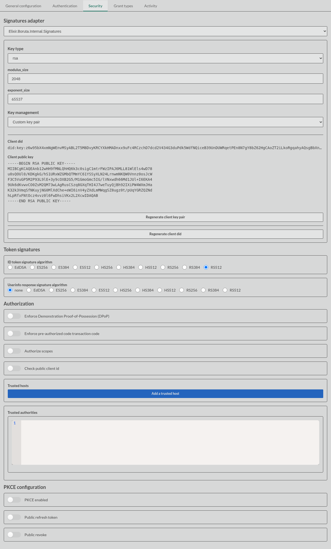Select the Security tab
Viewport: 331px width, 549px height.
point(95,6)
